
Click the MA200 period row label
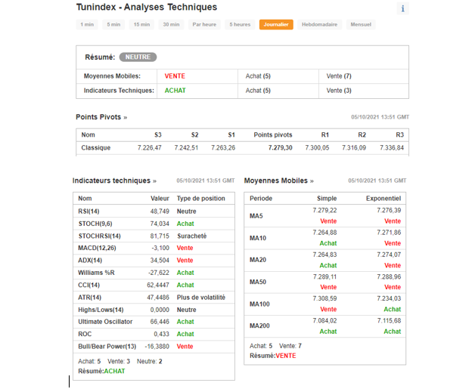point(259,326)
